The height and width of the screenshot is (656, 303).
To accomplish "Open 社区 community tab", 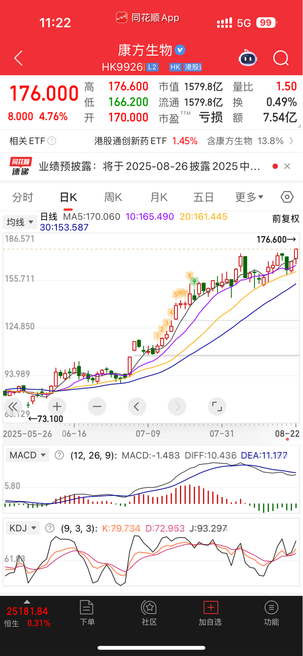I will pos(149,613).
